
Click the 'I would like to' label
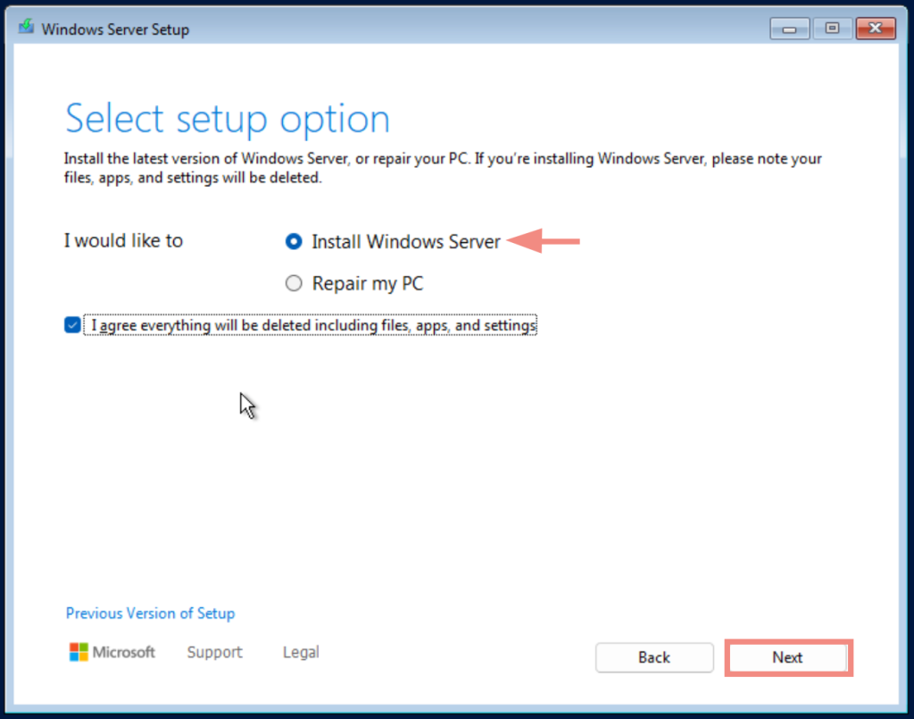click(123, 240)
